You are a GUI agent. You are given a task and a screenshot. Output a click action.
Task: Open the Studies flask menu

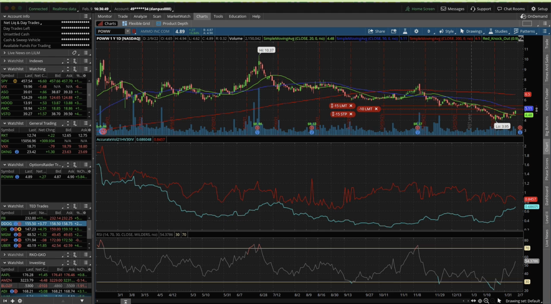click(498, 31)
